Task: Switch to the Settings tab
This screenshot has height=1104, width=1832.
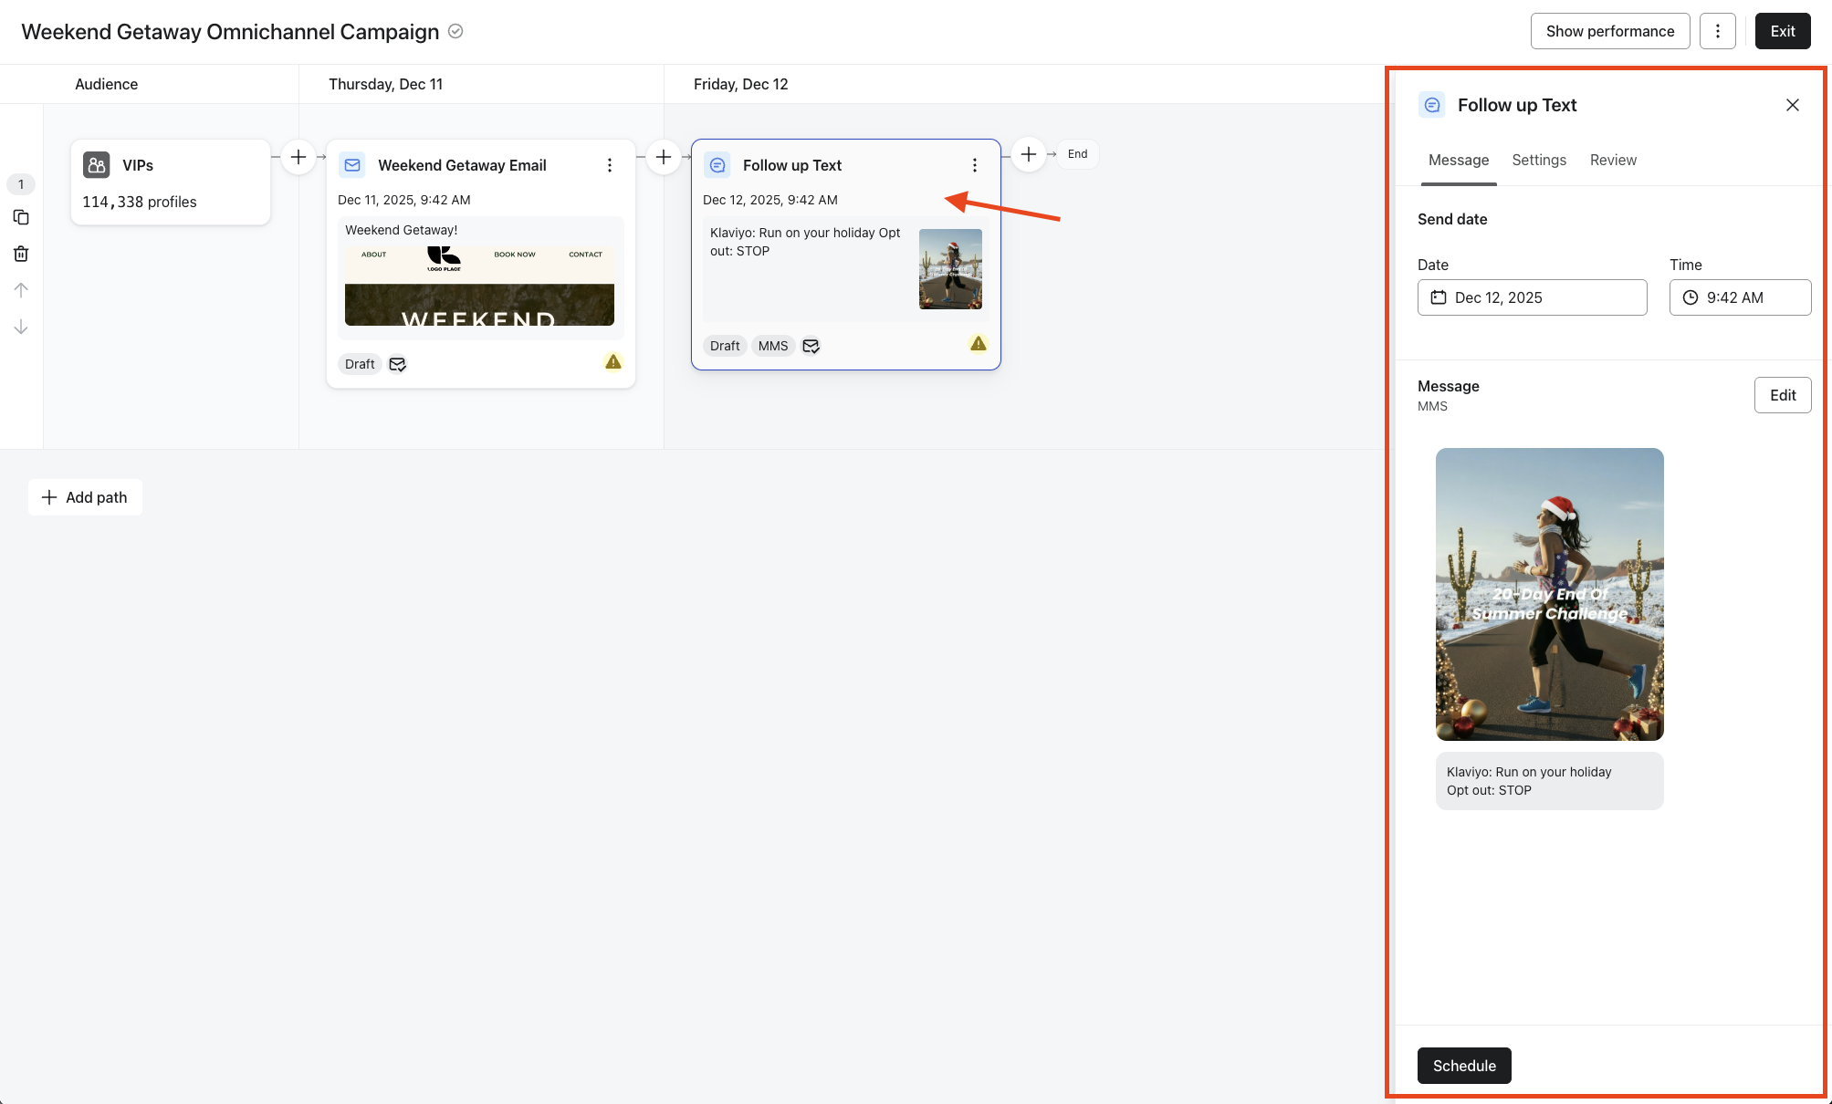Action: (x=1539, y=160)
